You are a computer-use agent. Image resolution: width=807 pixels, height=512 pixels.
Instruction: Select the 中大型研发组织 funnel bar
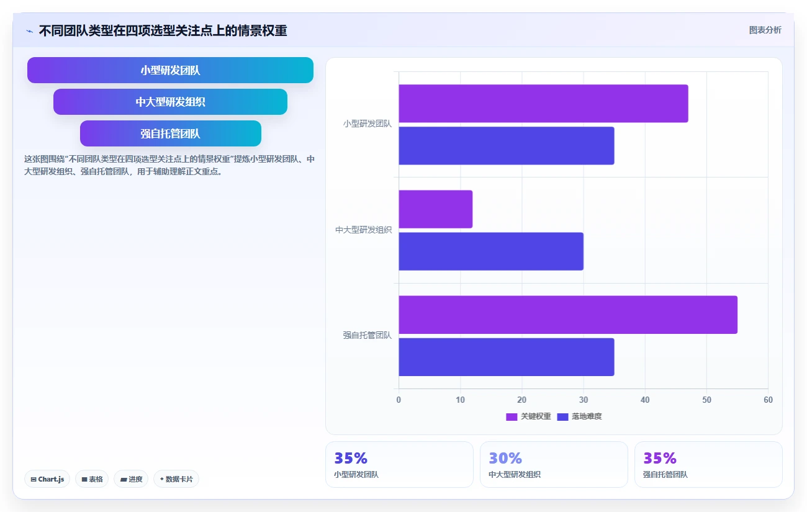coord(170,102)
